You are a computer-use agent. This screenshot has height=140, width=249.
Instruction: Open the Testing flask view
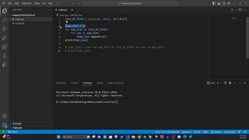4,56
